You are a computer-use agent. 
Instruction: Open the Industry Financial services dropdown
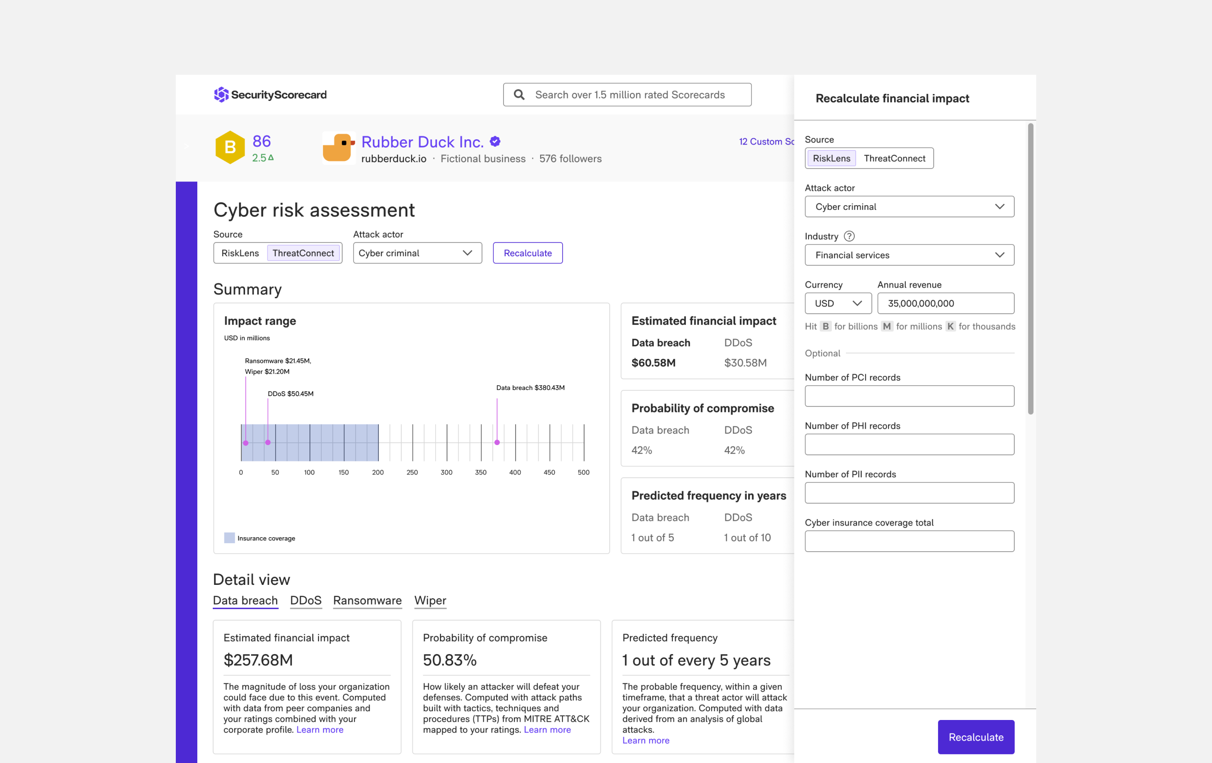pos(909,255)
